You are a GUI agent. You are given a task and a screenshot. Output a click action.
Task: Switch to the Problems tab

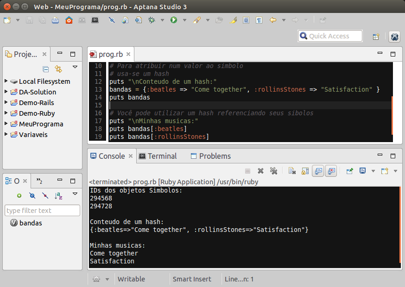[210, 156]
